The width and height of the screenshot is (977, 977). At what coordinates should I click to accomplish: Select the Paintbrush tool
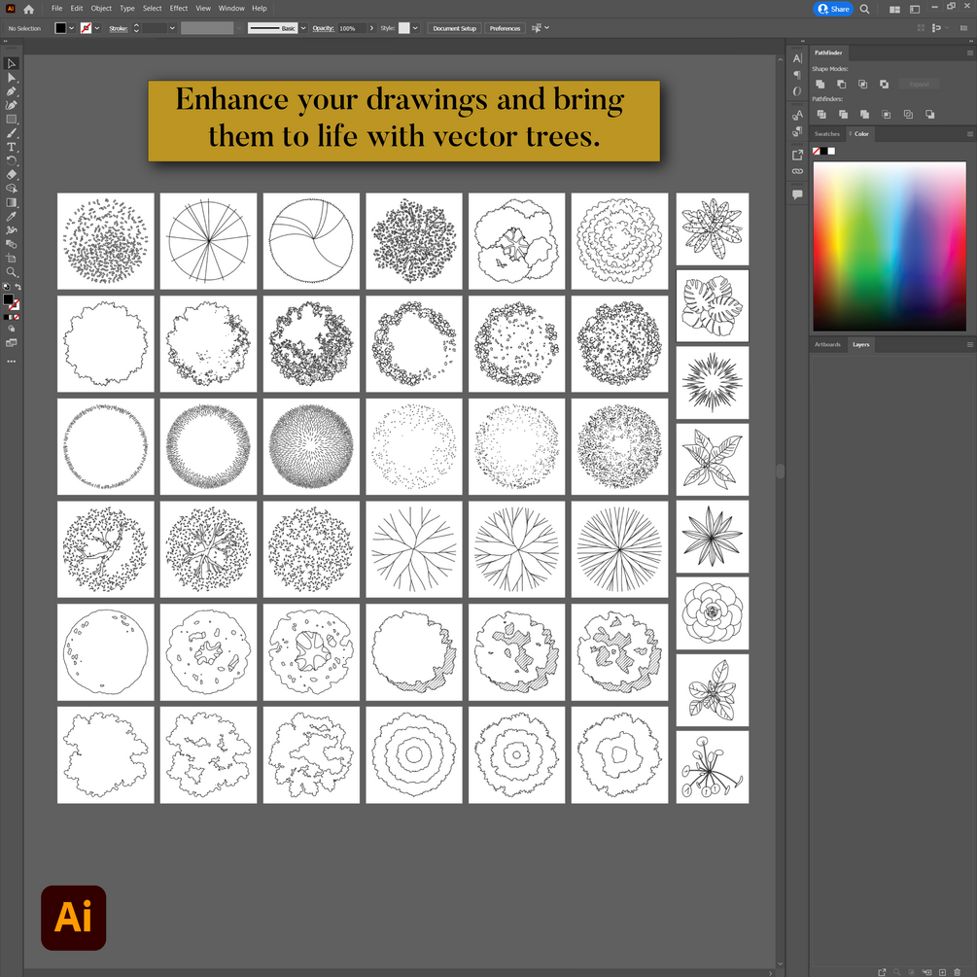coord(11,132)
